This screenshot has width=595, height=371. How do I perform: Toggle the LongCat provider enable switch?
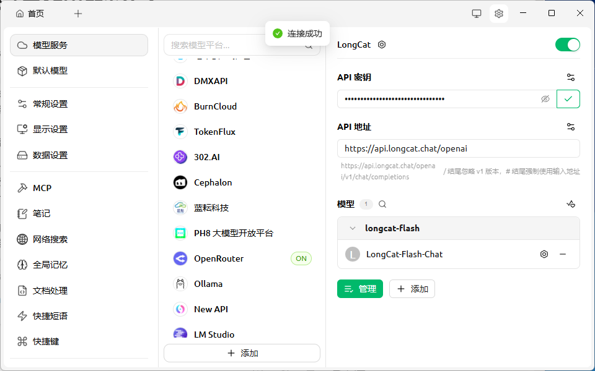[x=567, y=45]
